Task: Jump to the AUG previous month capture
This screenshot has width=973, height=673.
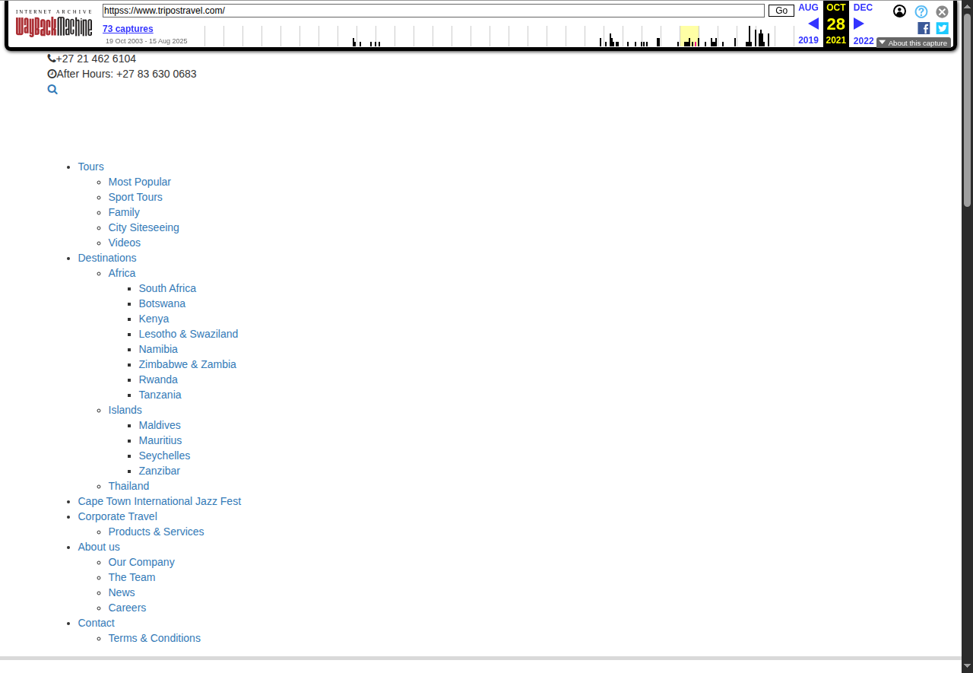Action: click(x=808, y=8)
